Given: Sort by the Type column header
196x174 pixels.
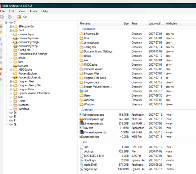Looking at the screenshot, I should pyautogui.click(x=139, y=23).
